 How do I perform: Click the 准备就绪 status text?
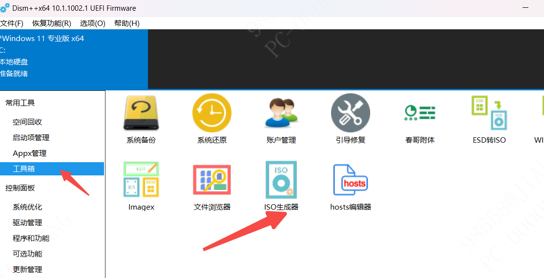(x=14, y=74)
